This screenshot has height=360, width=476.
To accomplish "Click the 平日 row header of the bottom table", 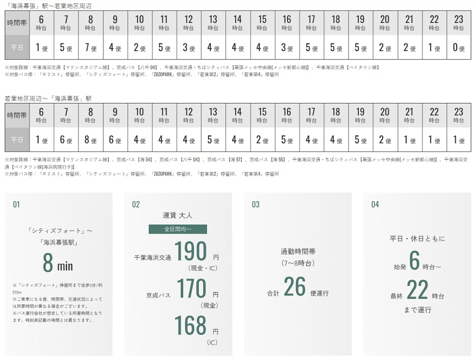I will coord(17,141).
